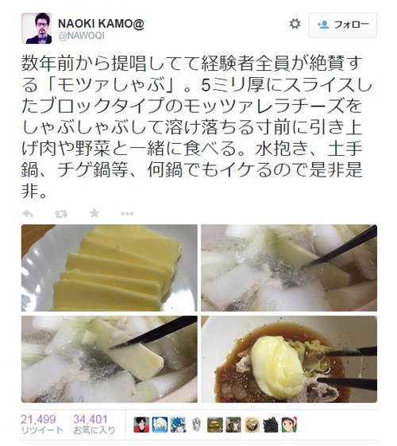Retweet using the retweet icon

(x=61, y=214)
